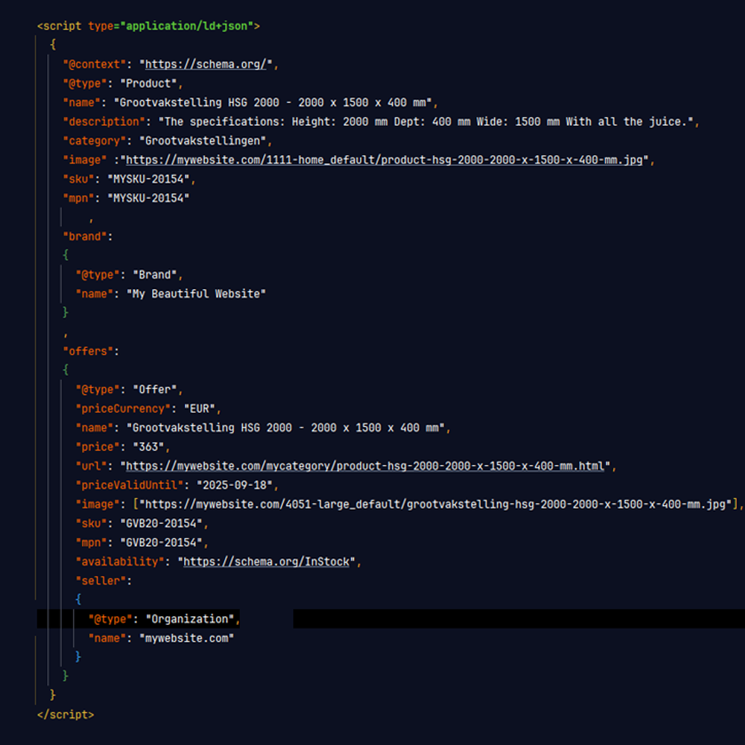Image resolution: width=745 pixels, height=745 pixels.
Task: Open the mycategory product .html URL
Action: tap(365, 466)
